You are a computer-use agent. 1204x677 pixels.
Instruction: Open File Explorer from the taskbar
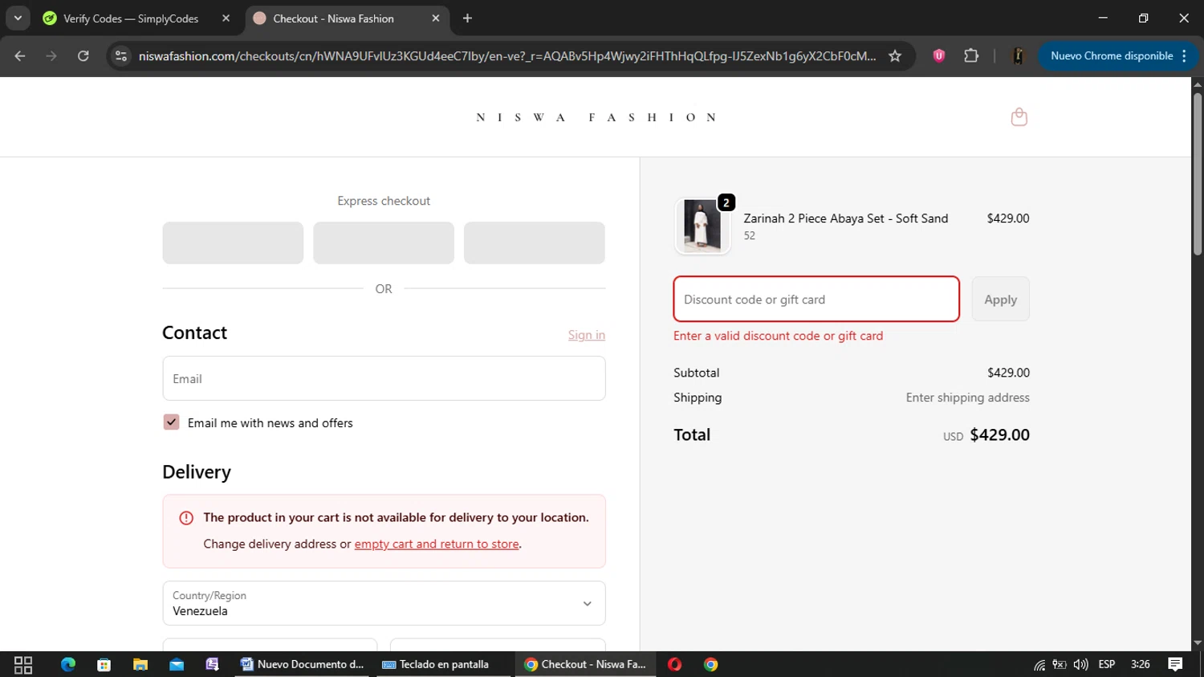pos(140,664)
